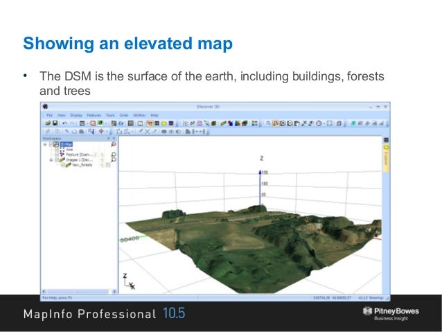Expand the Images 1 tree node
The width and height of the screenshot is (442, 332).
(50, 159)
